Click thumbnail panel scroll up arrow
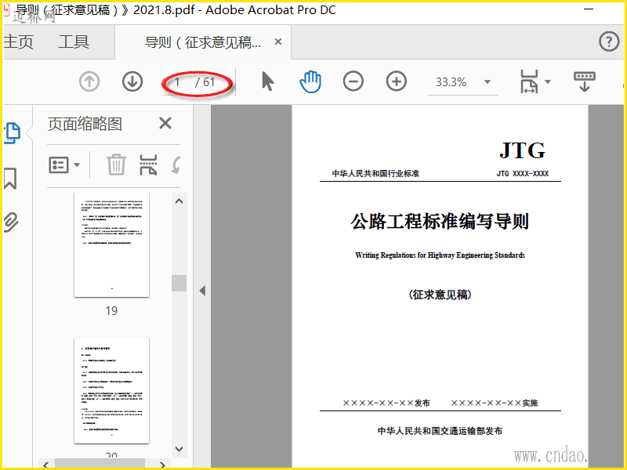This screenshot has height=470, width=627. pos(179,201)
